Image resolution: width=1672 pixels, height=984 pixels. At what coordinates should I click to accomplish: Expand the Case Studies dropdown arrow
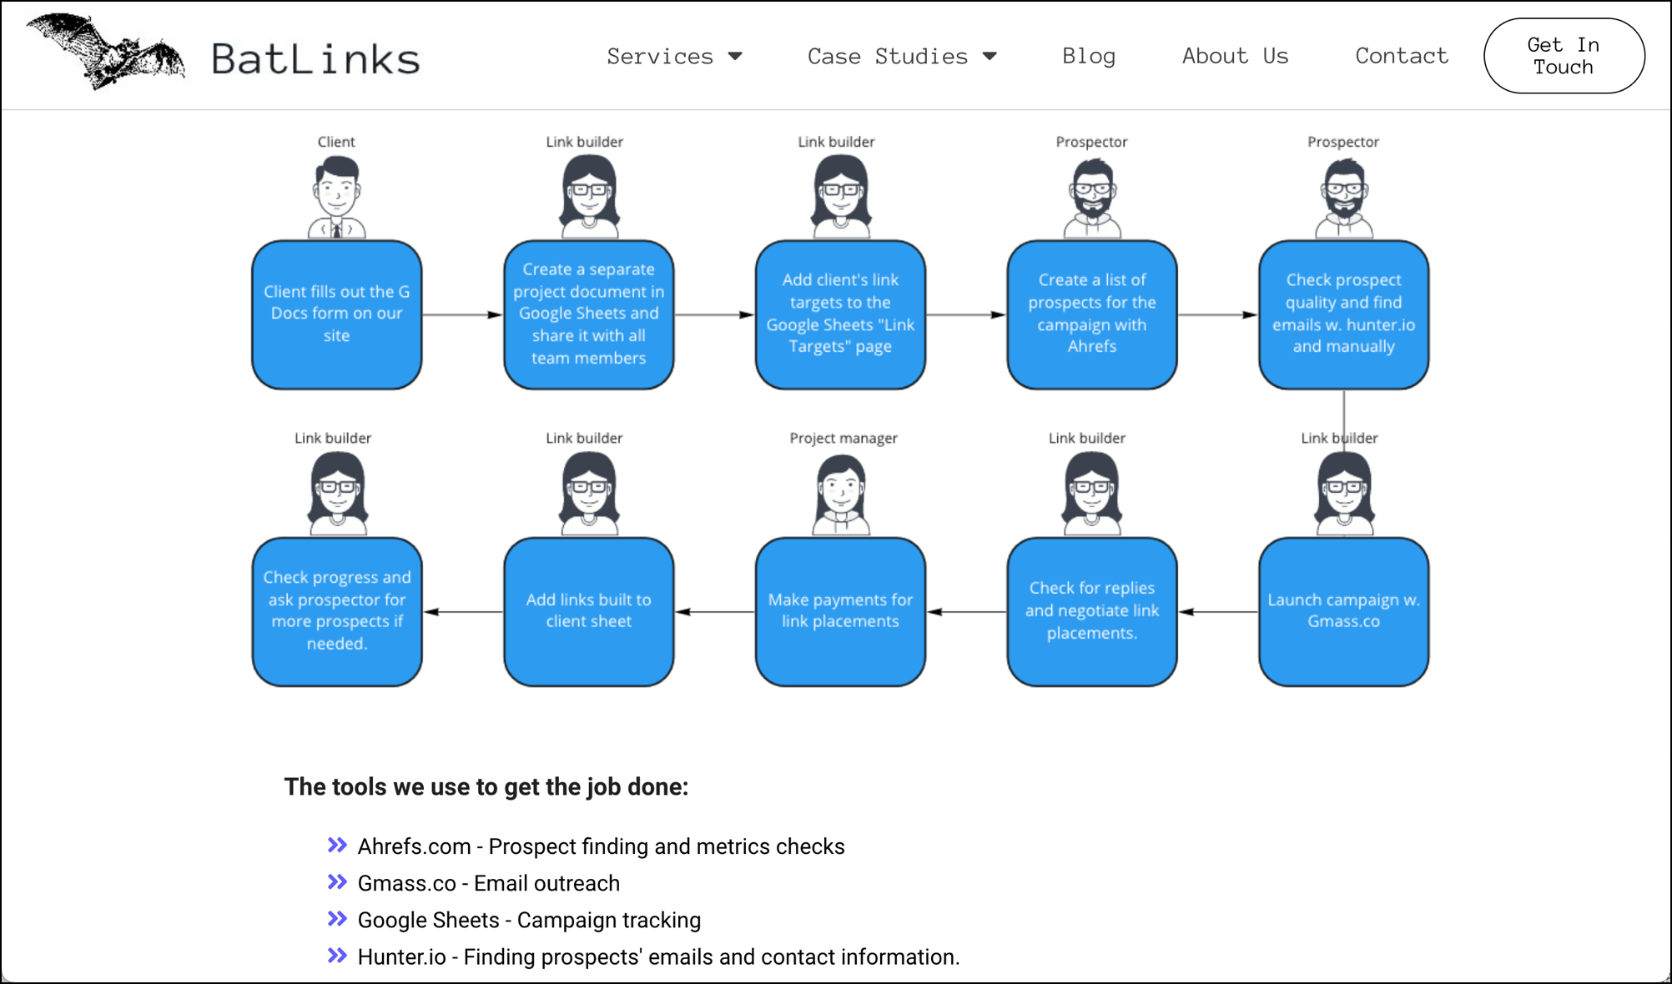click(990, 57)
